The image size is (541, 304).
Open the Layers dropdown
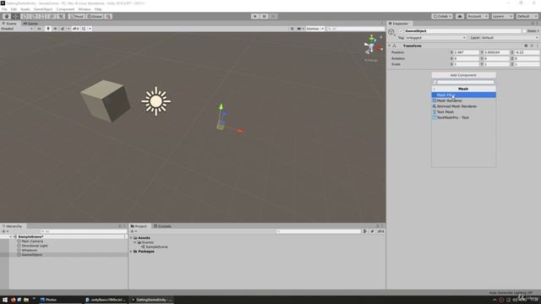[502, 16]
